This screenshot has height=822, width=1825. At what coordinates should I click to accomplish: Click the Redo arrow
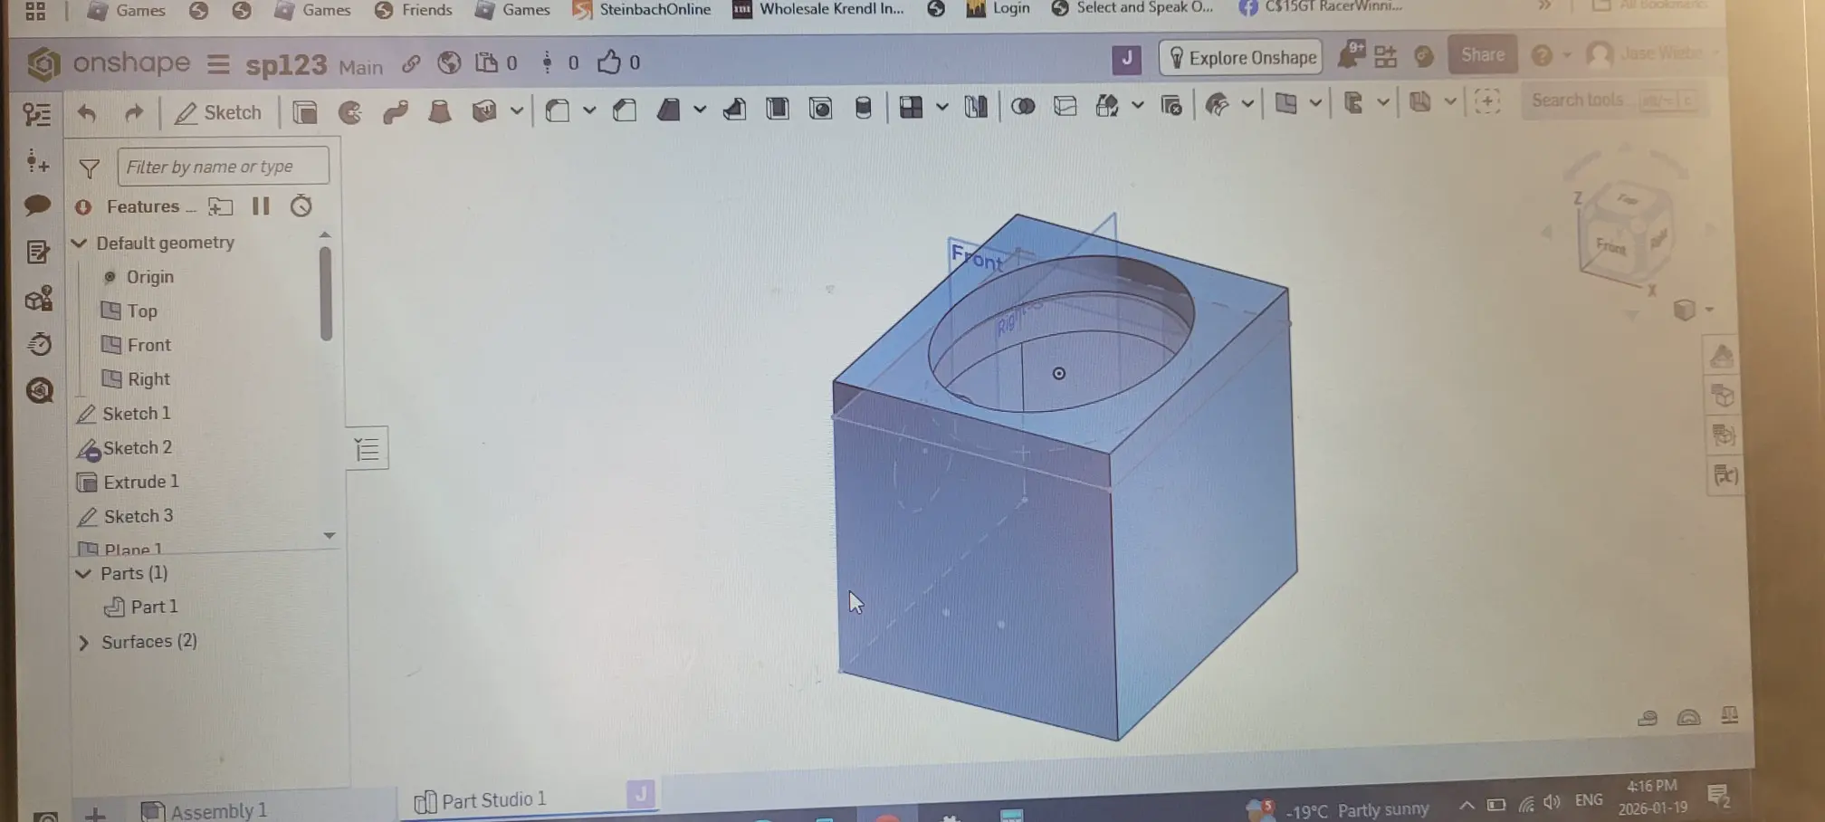coord(134,113)
